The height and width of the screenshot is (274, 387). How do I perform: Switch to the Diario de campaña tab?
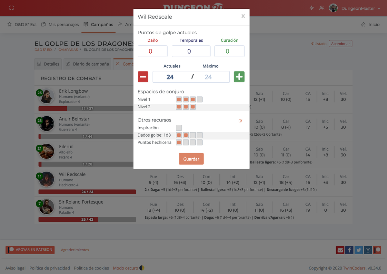pyautogui.click(x=87, y=64)
